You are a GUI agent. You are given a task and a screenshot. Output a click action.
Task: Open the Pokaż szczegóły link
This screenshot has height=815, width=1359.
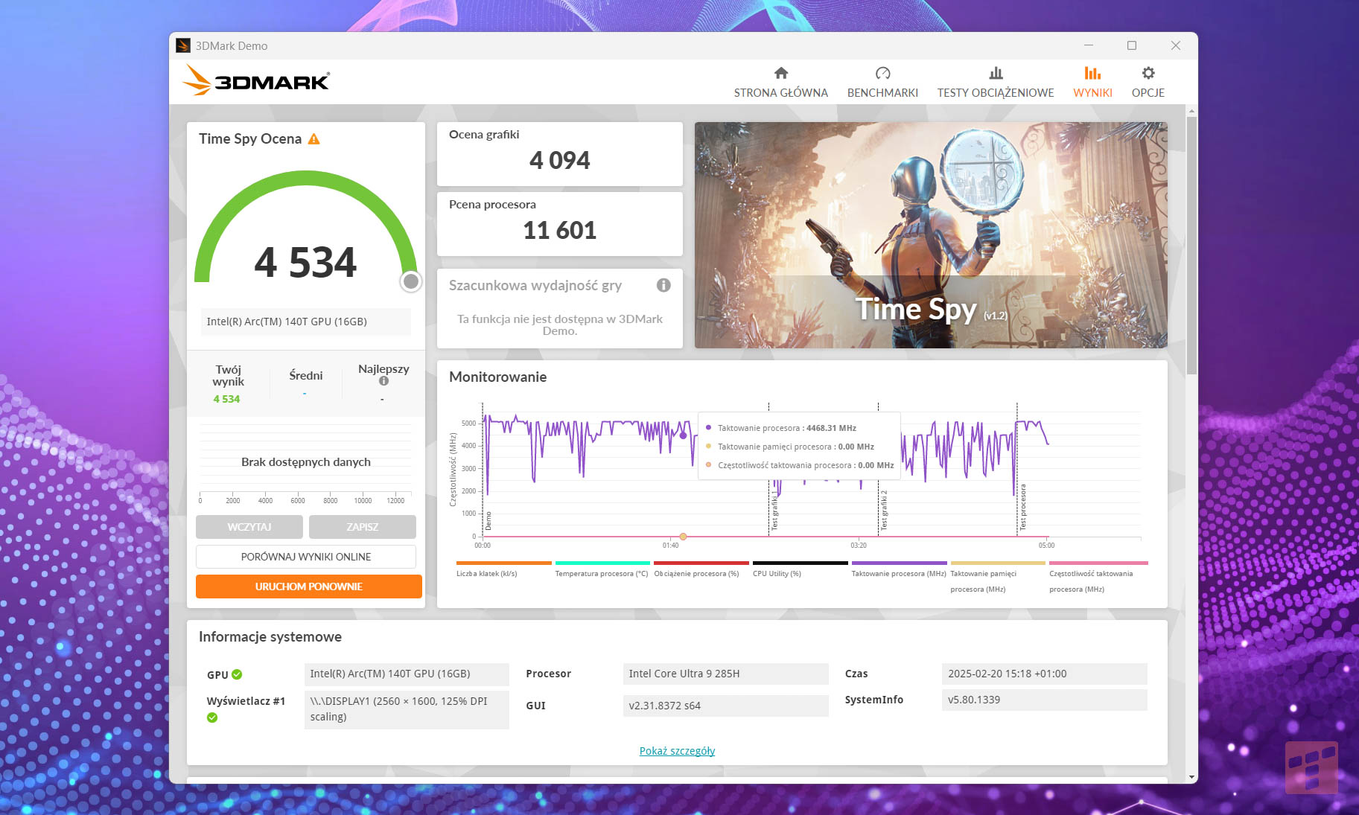(677, 750)
